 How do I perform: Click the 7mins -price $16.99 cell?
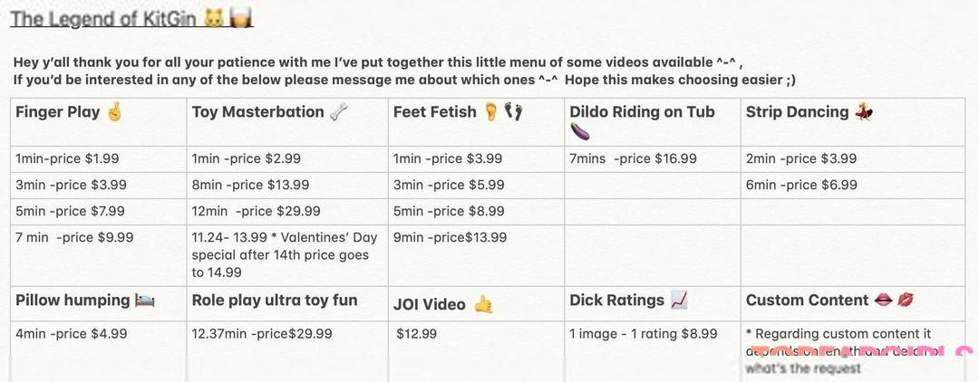coord(633,158)
